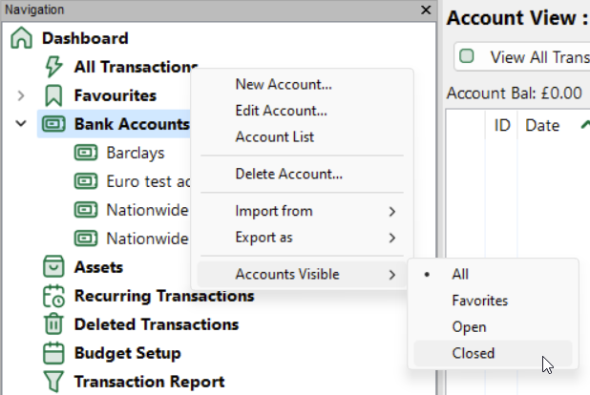Open Budget Setup in navigation
The image size is (590, 395).
(128, 353)
